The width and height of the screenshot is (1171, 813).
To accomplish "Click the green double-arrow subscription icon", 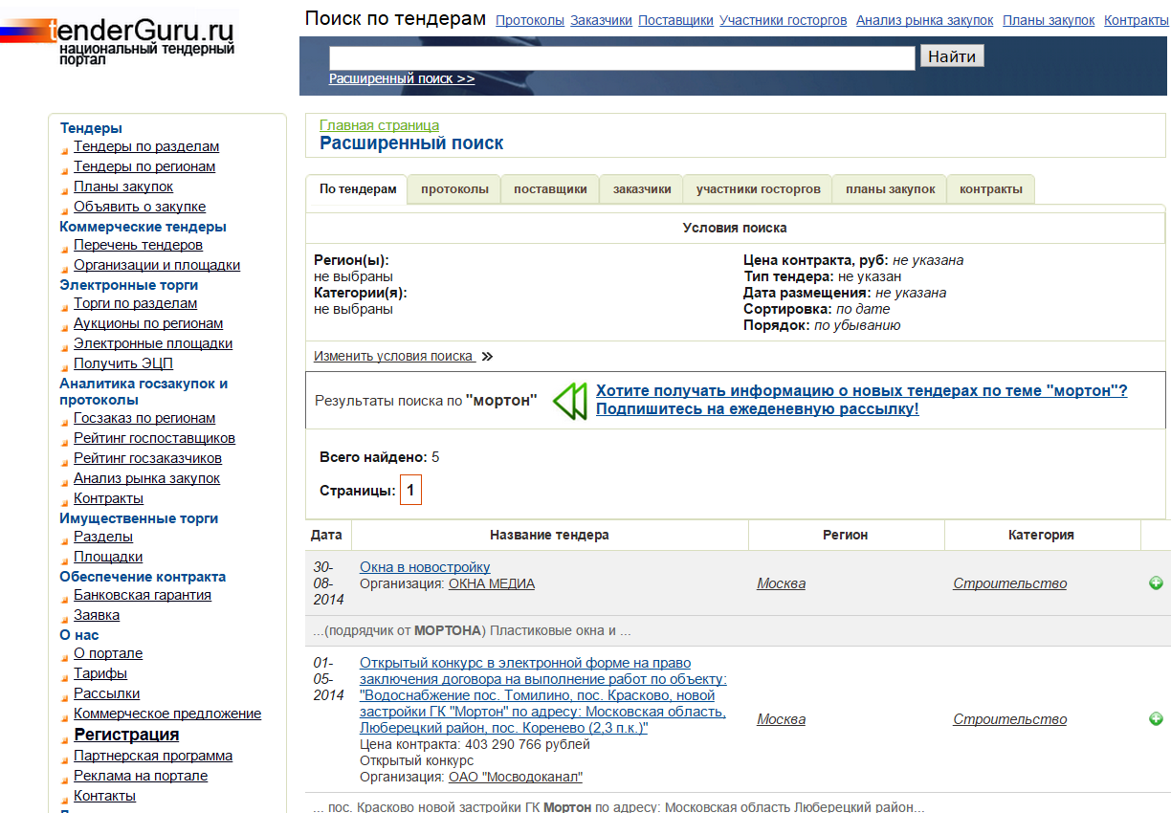I will click(x=569, y=401).
